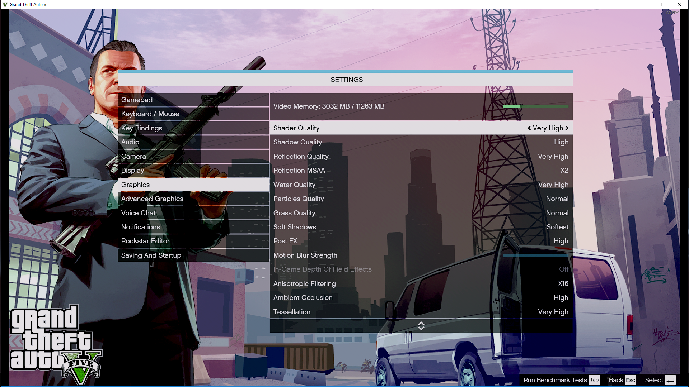The image size is (689, 387).
Task: Adjust the Motion Blur Strength slider
Action: 535,255
